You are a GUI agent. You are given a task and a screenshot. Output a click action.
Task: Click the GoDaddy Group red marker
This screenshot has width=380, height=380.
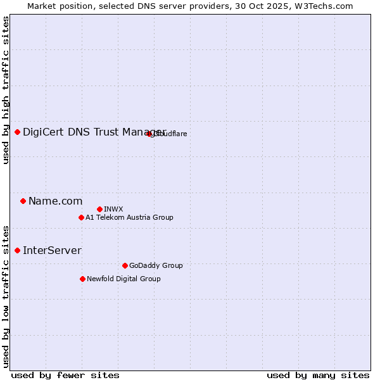(125, 265)
